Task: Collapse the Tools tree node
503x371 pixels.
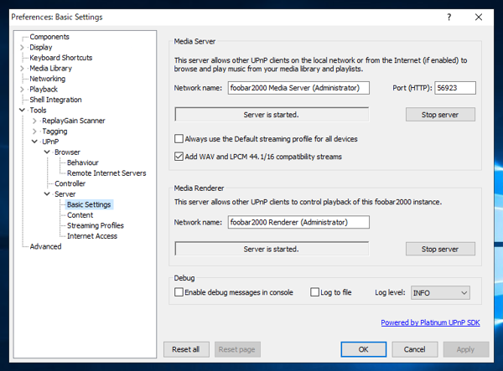Action: pyautogui.click(x=22, y=110)
